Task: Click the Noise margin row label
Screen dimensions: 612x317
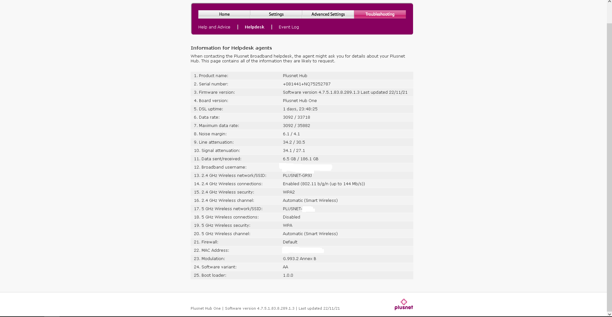Action: pos(210,134)
